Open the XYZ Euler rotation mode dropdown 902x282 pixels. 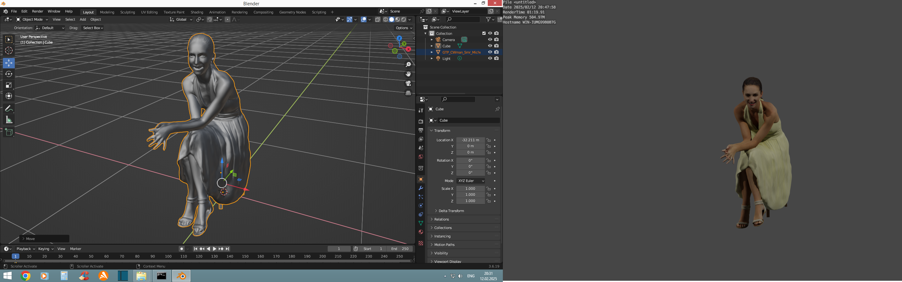471,181
